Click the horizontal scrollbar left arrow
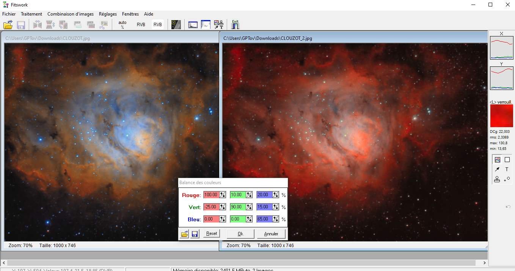 point(3,263)
